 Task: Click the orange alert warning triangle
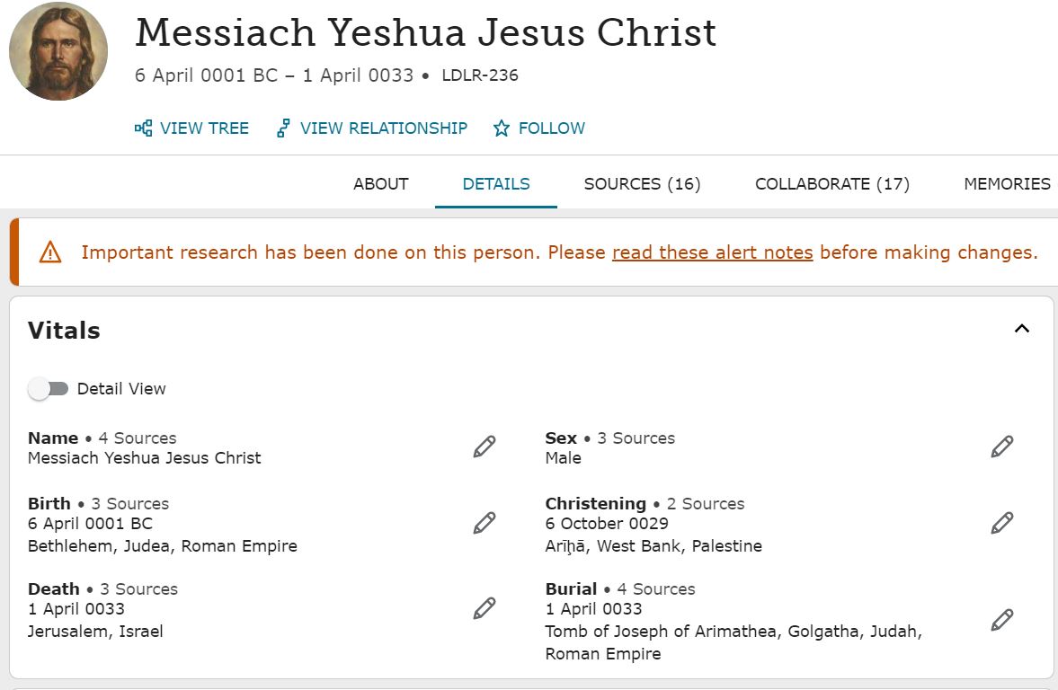(x=50, y=252)
